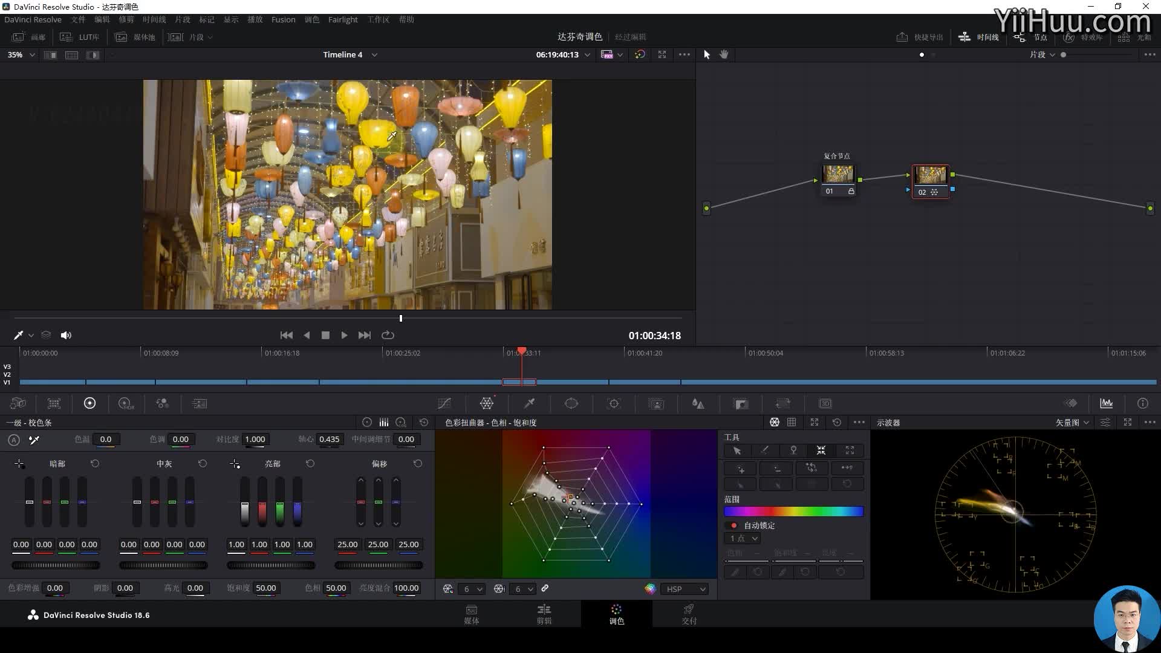Open the Fairlight menu

343,19
